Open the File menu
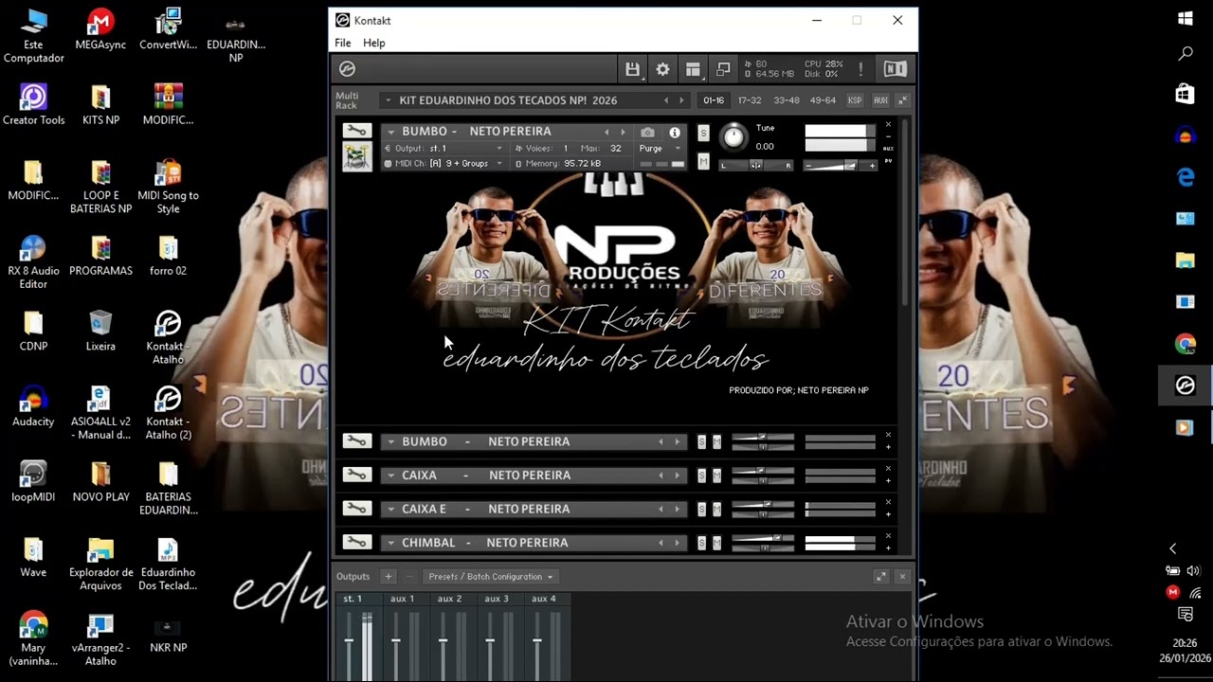This screenshot has width=1213, height=682. point(342,44)
